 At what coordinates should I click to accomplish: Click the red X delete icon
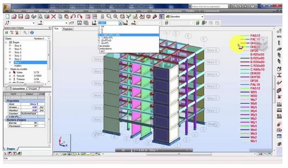(54, 16)
